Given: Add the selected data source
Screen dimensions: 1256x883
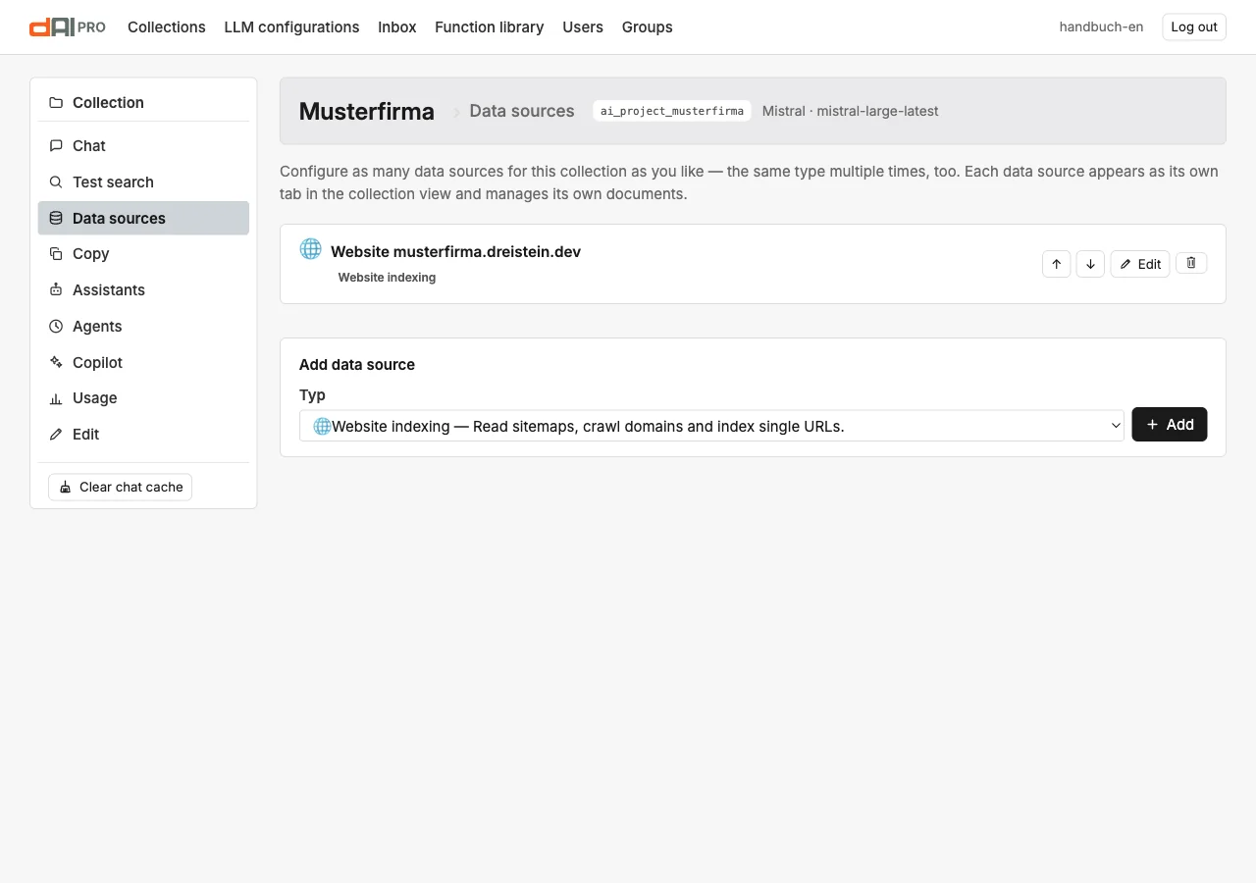Looking at the screenshot, I should pyautogui.click(x=1169, y=425).
